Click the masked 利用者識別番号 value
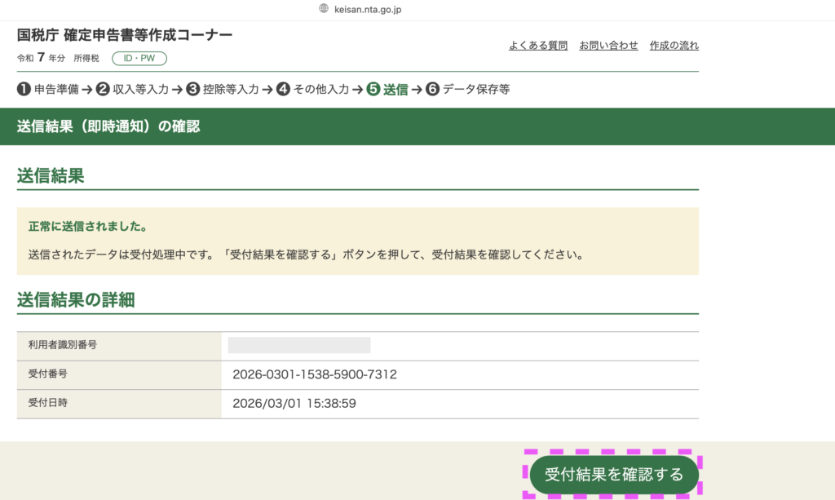Viewport: 835px width, 500px height. 298,345
